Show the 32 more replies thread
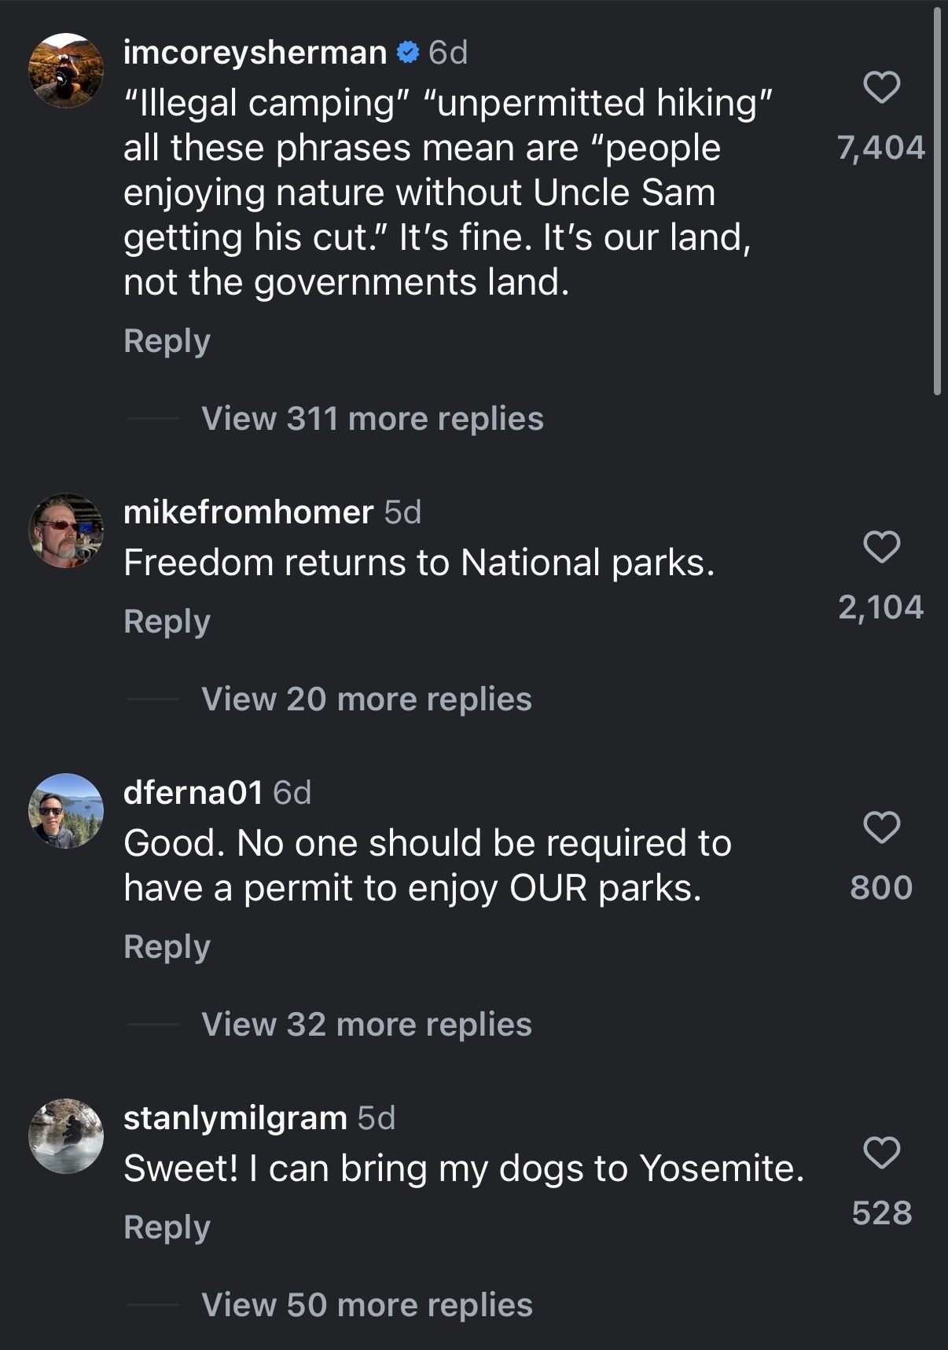 (x=366, y=1025)
